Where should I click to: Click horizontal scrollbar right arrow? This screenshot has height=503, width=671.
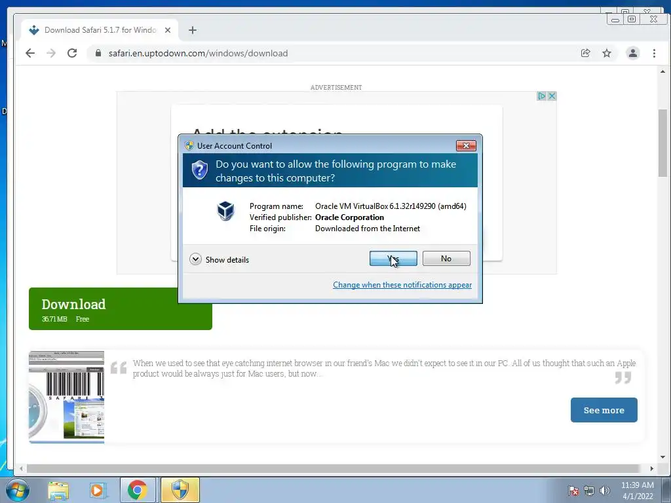pos(651,469)
